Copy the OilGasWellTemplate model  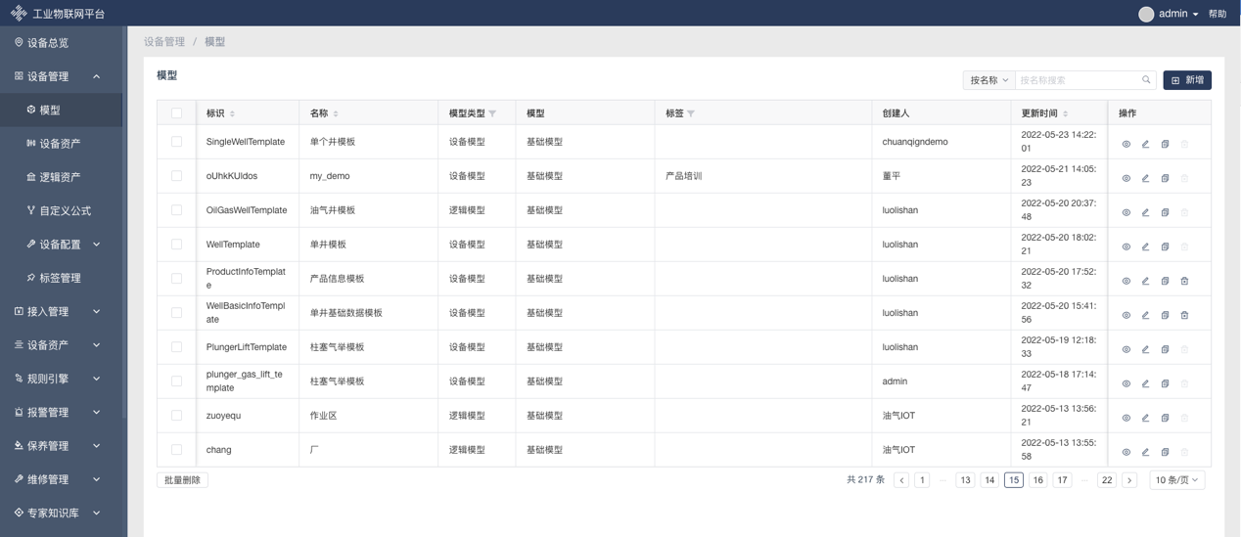tap(1165, 212)
